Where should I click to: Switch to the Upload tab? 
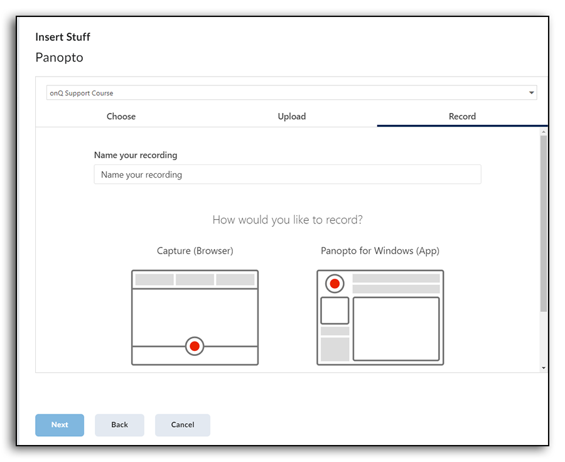pos(292,116)
